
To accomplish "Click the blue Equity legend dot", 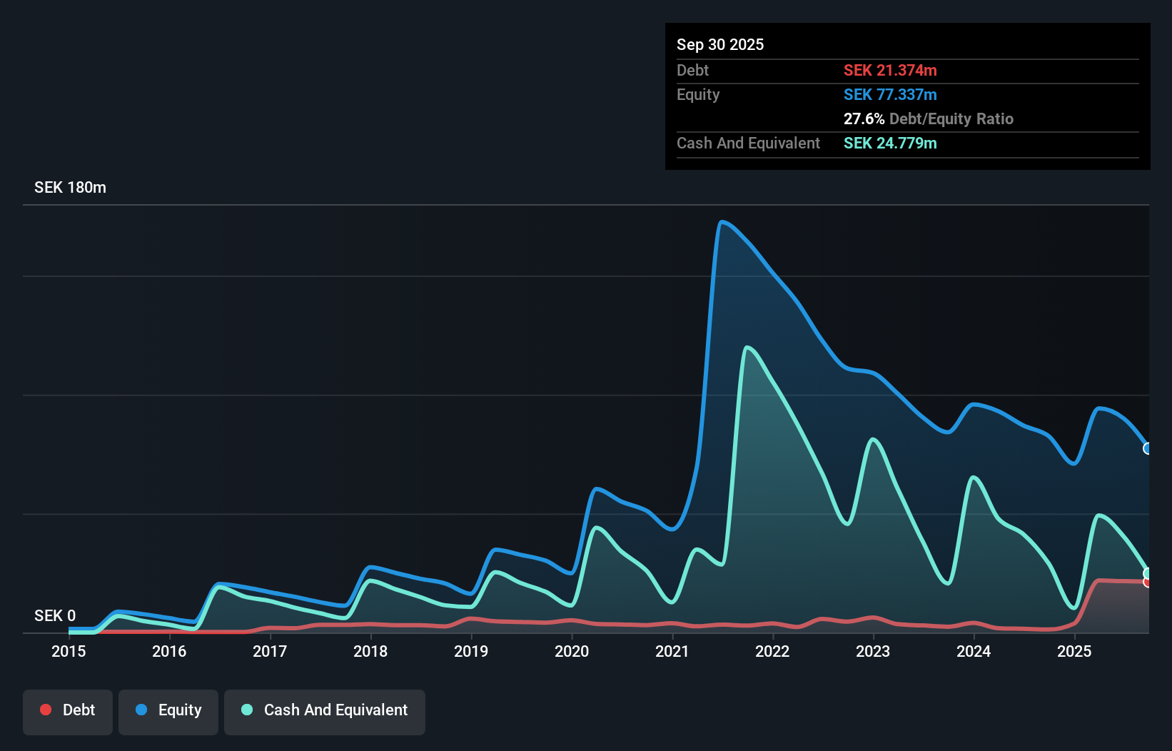I will [142, 710].
